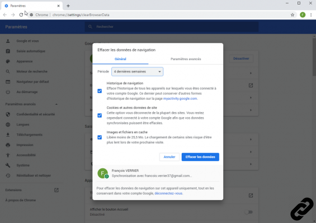This screenshot has width=316, height=223.
Task: Click the Désactiver button behind dialog
Action: pos(241,59)
